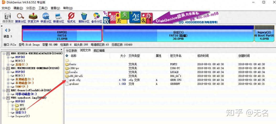Click the short name GRUB.CFG cell
The width and height of the screenshot is (276, 124).
tap(176, 80)
